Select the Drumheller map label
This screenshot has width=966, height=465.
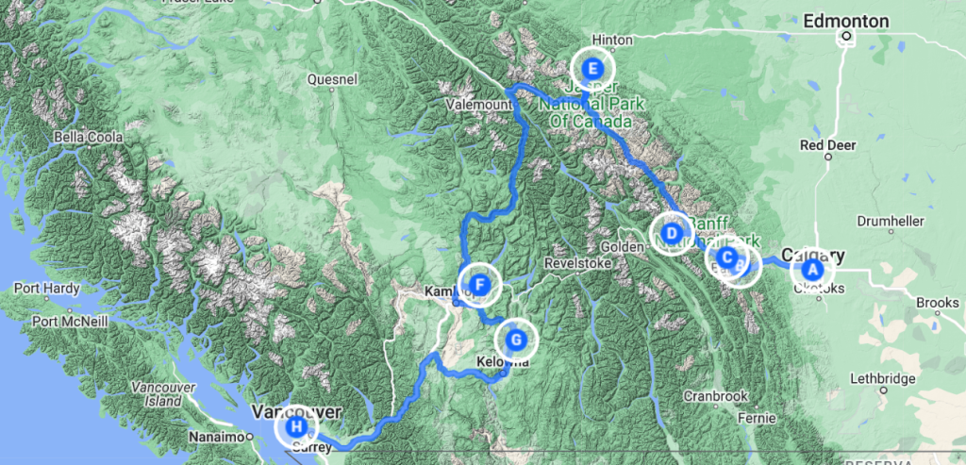[891, 221]
